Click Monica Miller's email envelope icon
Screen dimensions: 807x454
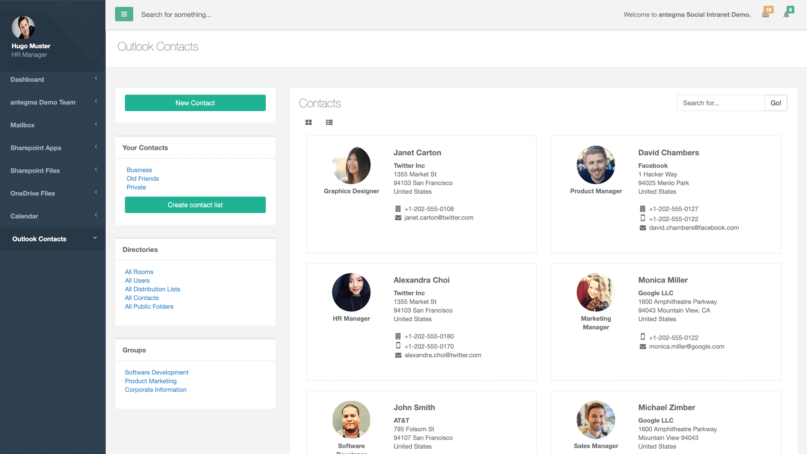(642, 346)
